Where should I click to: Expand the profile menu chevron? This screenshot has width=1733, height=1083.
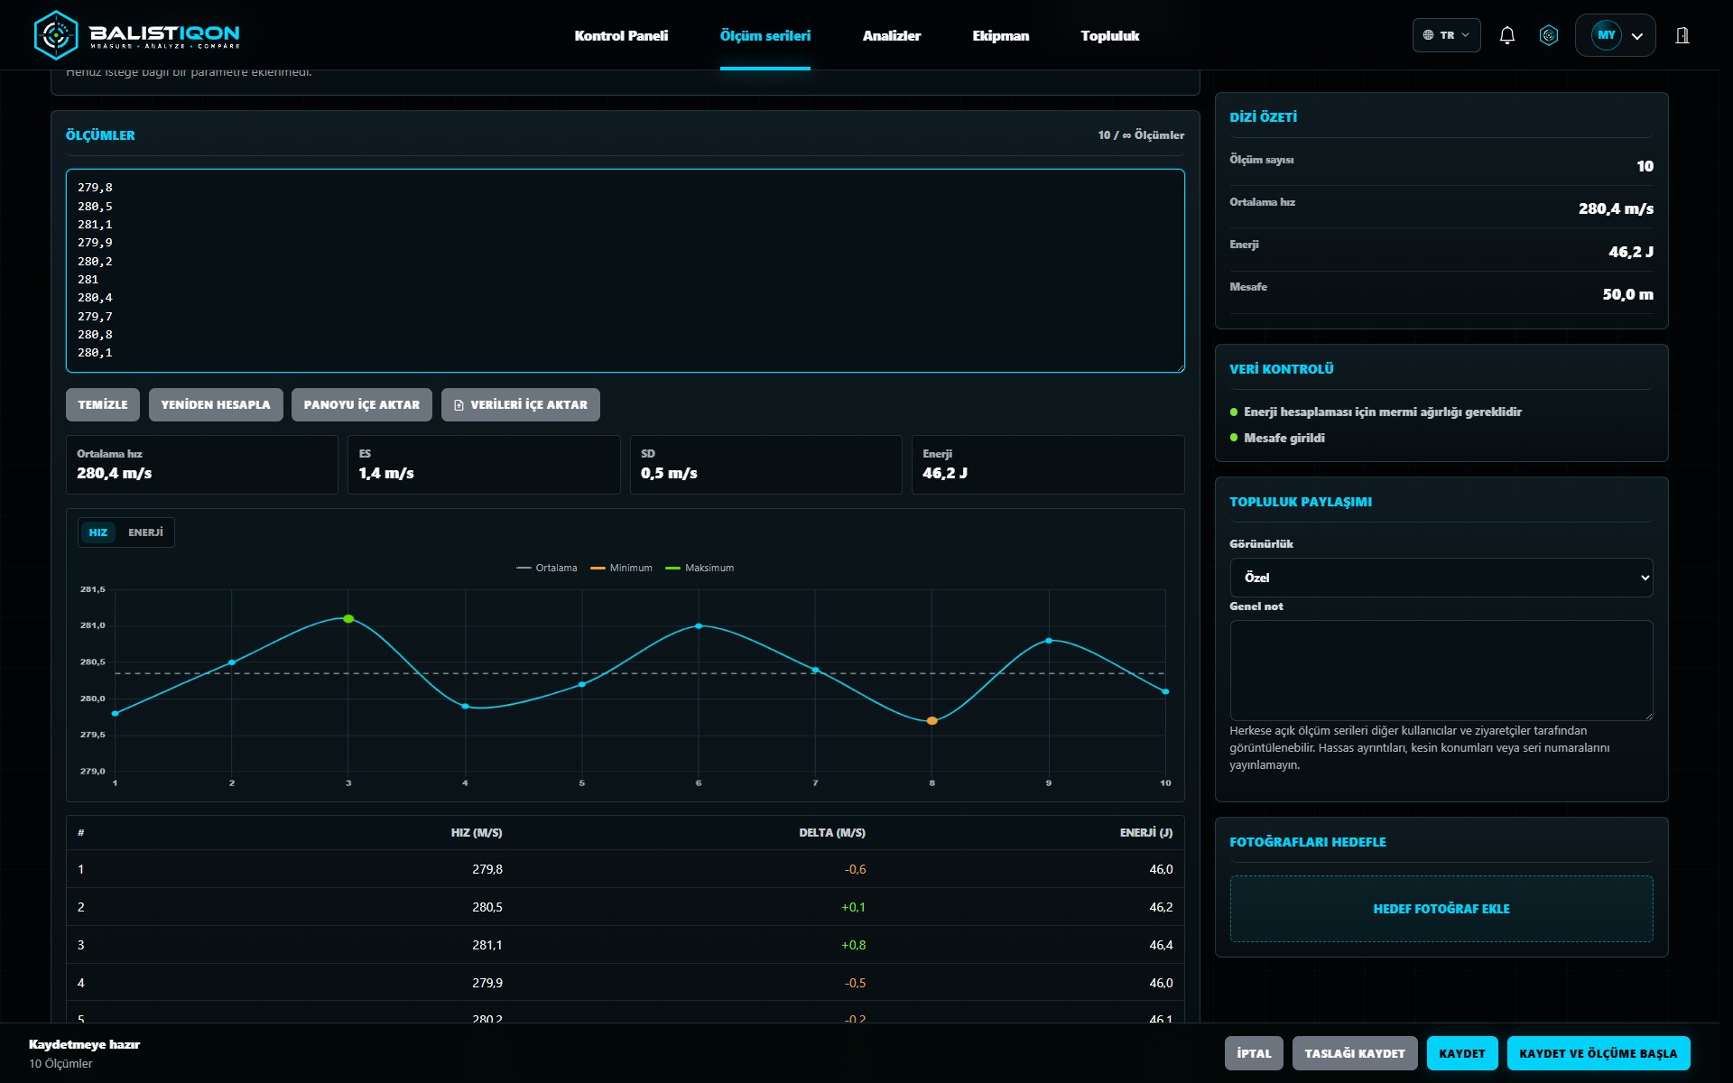(x=1636, y=36)
